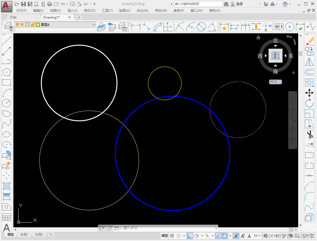Select the Circle draw tool
Viewport: 317px width, 241px height.
pyautogui.click(x=7, y=103)
